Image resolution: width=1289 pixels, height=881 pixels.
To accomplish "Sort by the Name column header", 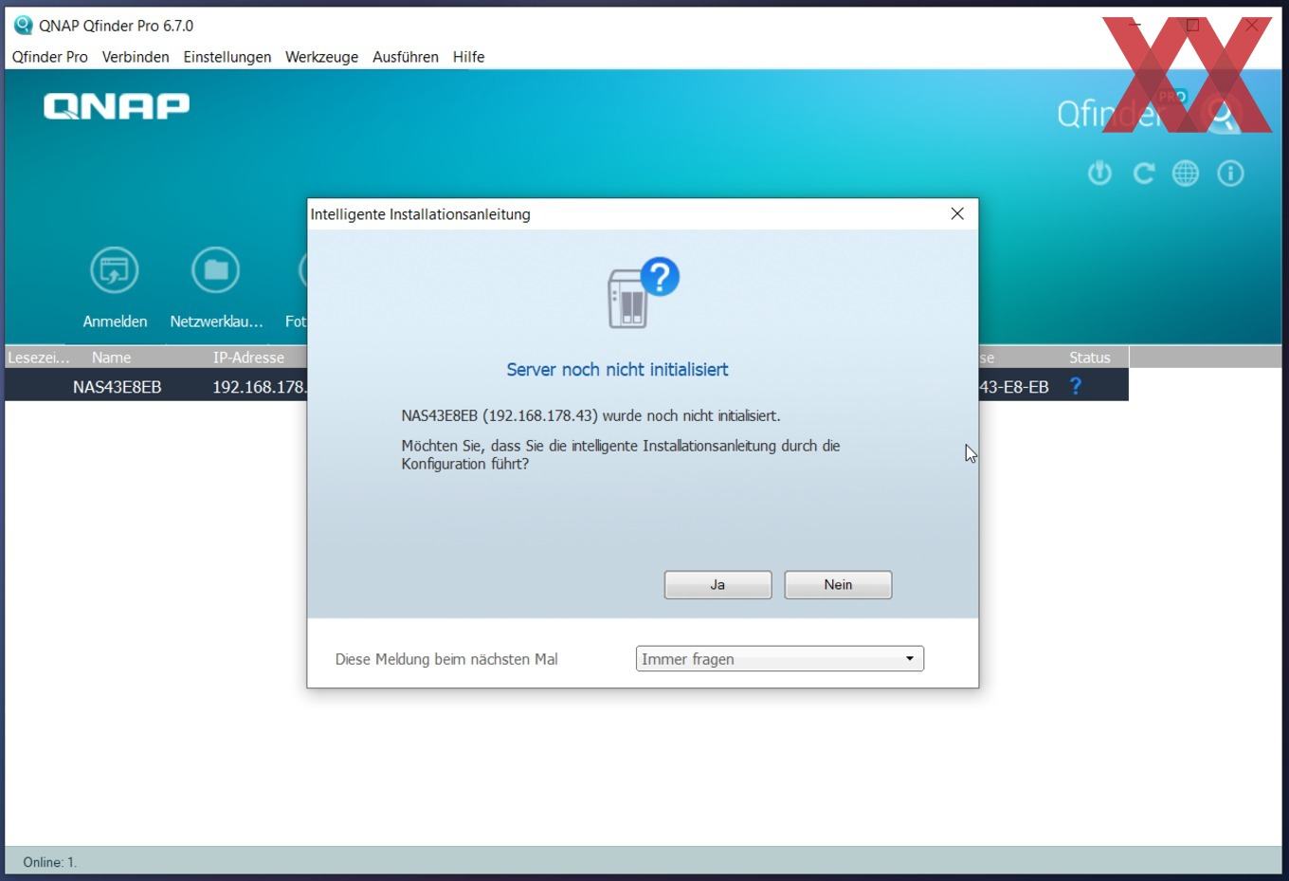I will [x=112, y=358].
